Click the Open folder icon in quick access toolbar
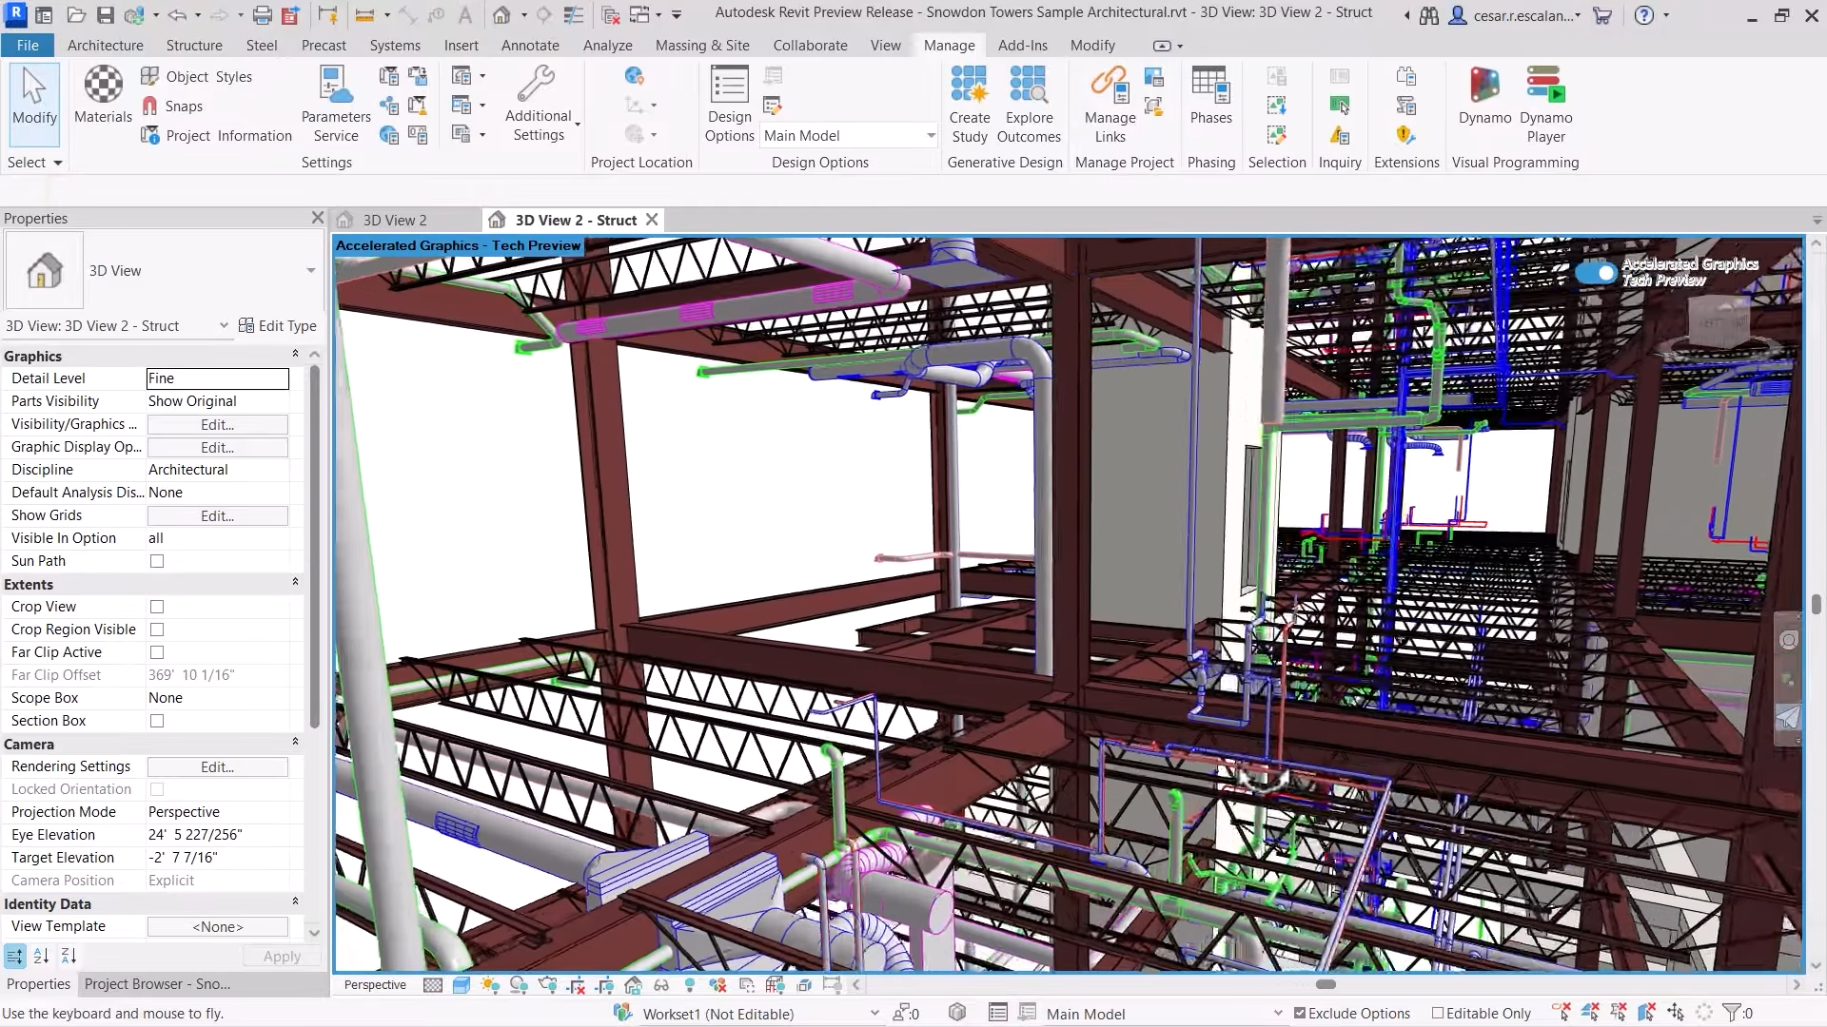This screenshot has height=1027, width=1827. click(76, 15)
